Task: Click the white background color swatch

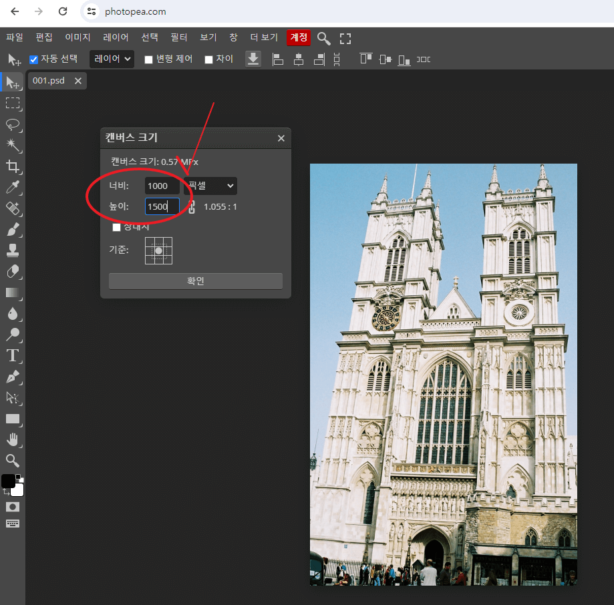Action: pyautogui.click(x=18, y=490)
